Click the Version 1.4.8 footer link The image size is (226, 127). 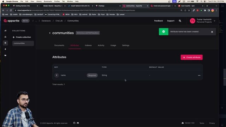pyautogui.click(x=188, y=123)
